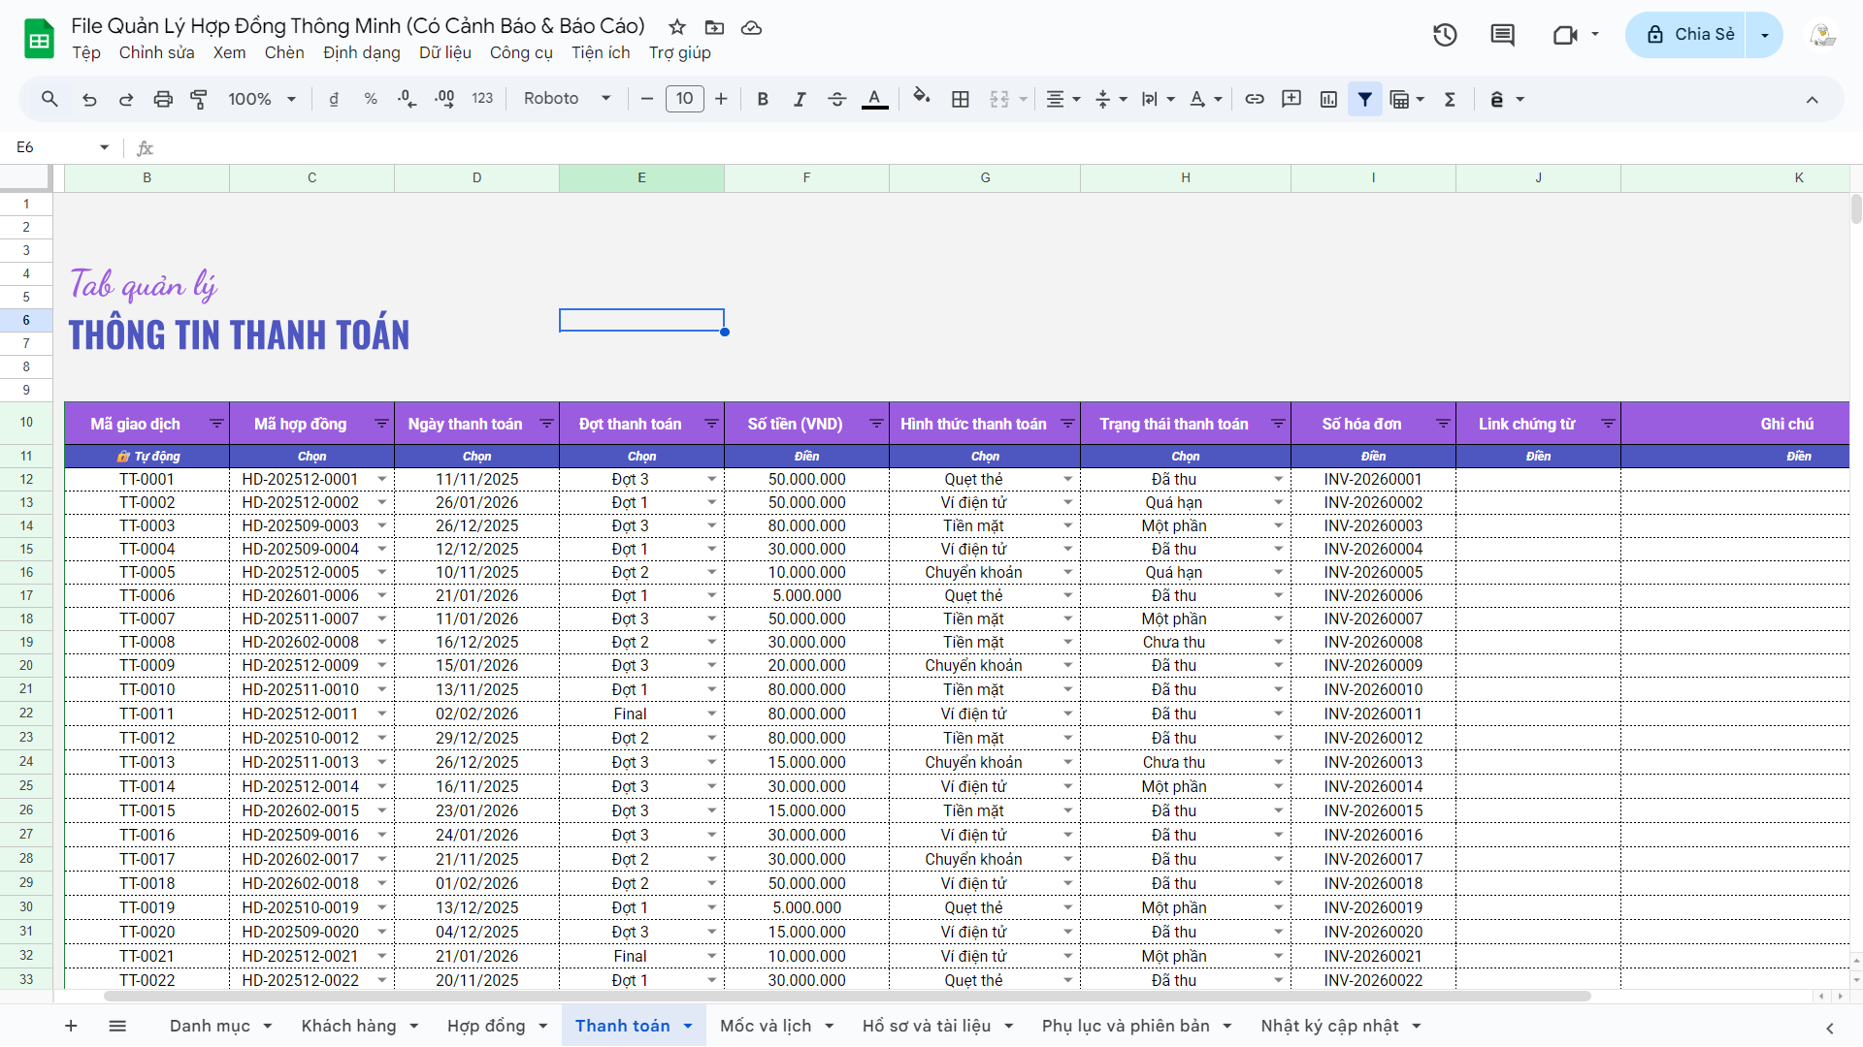Star this spreadsheet document
The height and width of the screenshot is (1047, 1863).
click(677, 27)
